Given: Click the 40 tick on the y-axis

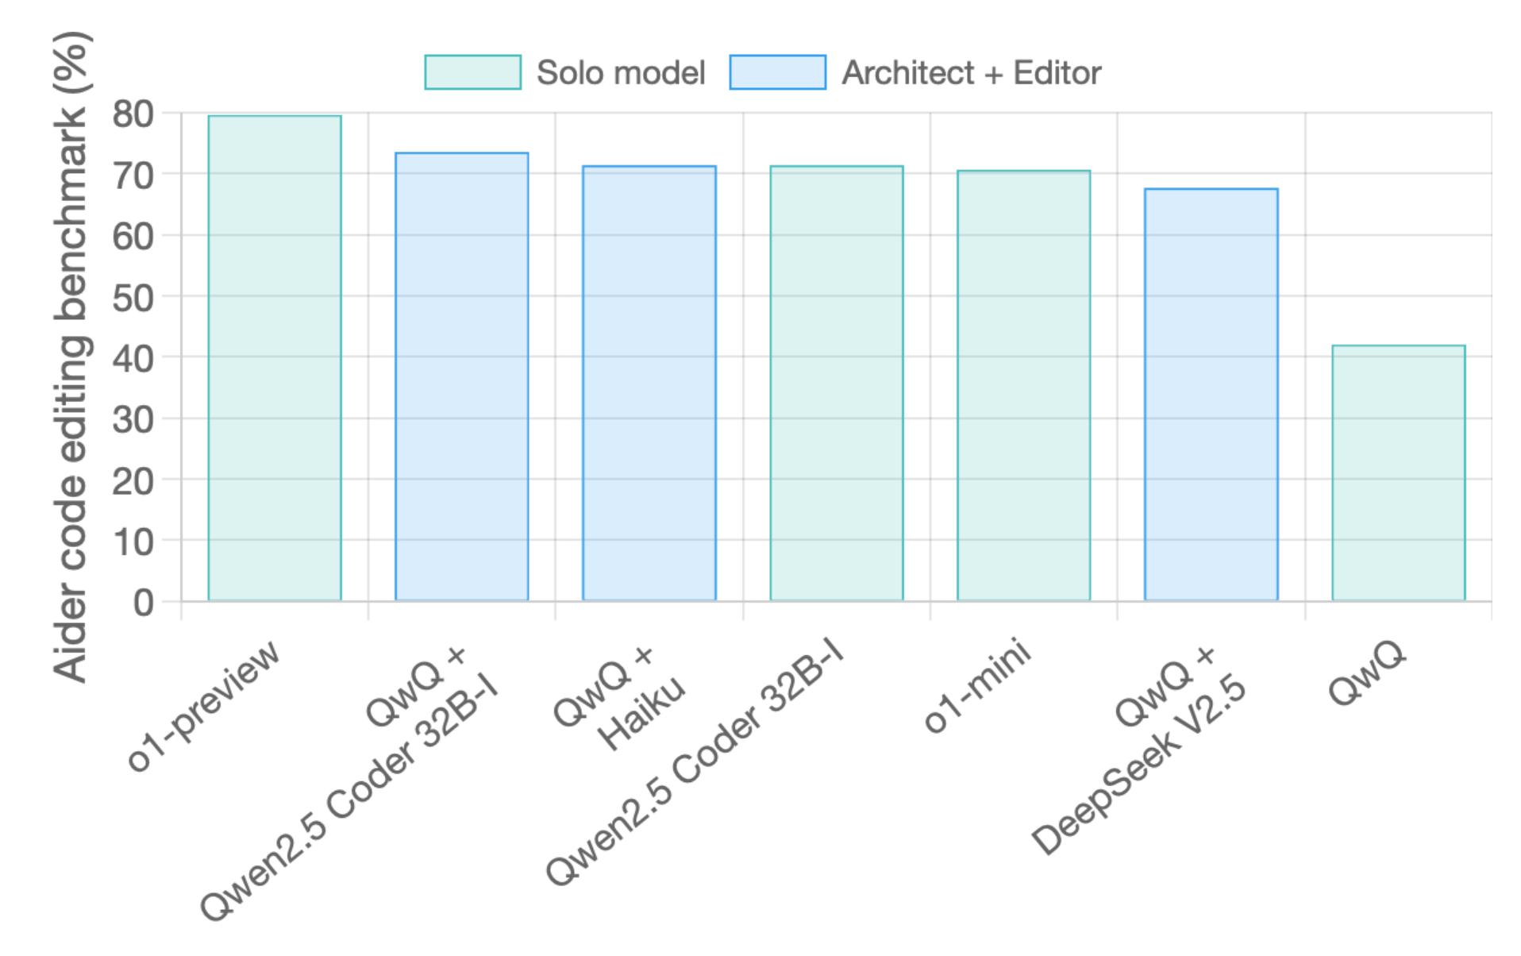Looking at the screenshot, I should pyautogui.click(x=133, y=358).
